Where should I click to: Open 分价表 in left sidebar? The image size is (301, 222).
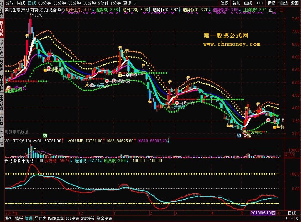tap(2, 66)
